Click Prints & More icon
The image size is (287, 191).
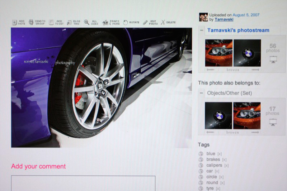[x=105, y=23]
